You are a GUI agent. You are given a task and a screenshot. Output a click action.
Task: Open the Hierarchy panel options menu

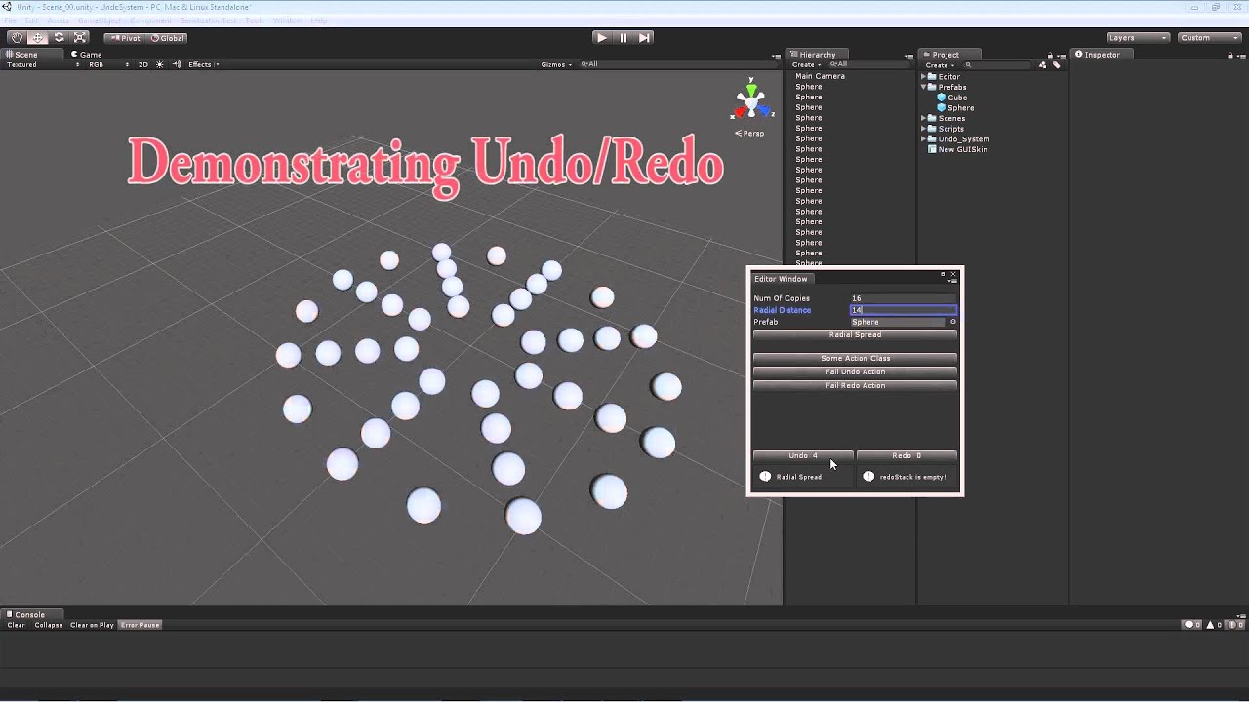coord(909,55)
